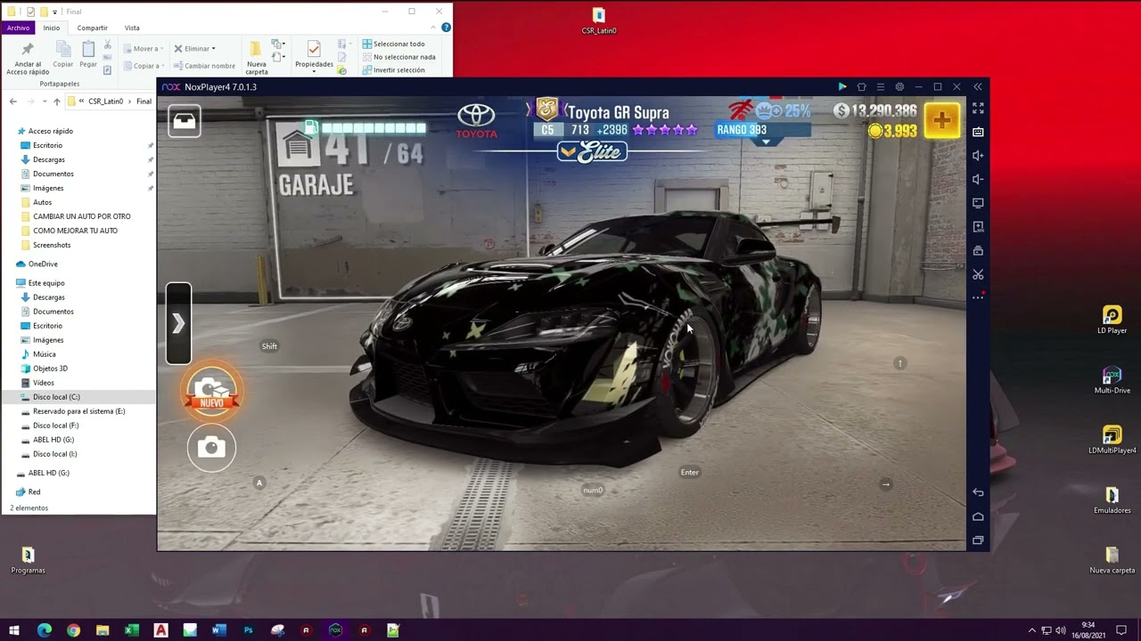Switch to the Vista ribbon tab
This screenshot has height=641, width=1141.
(132, 28)
